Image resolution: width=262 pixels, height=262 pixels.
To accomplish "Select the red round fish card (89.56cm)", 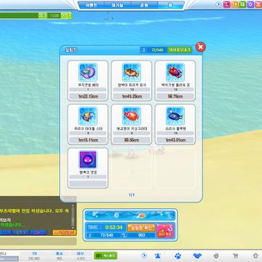I will pos(132,124).
